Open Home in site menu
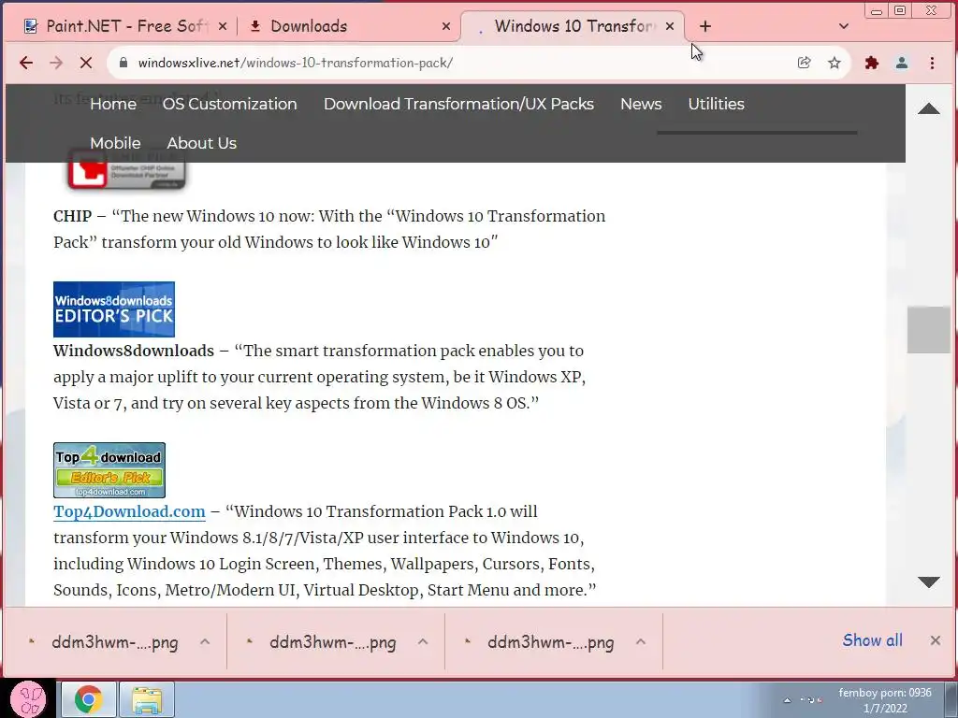 pyautogui.click(x=113, y=104)
